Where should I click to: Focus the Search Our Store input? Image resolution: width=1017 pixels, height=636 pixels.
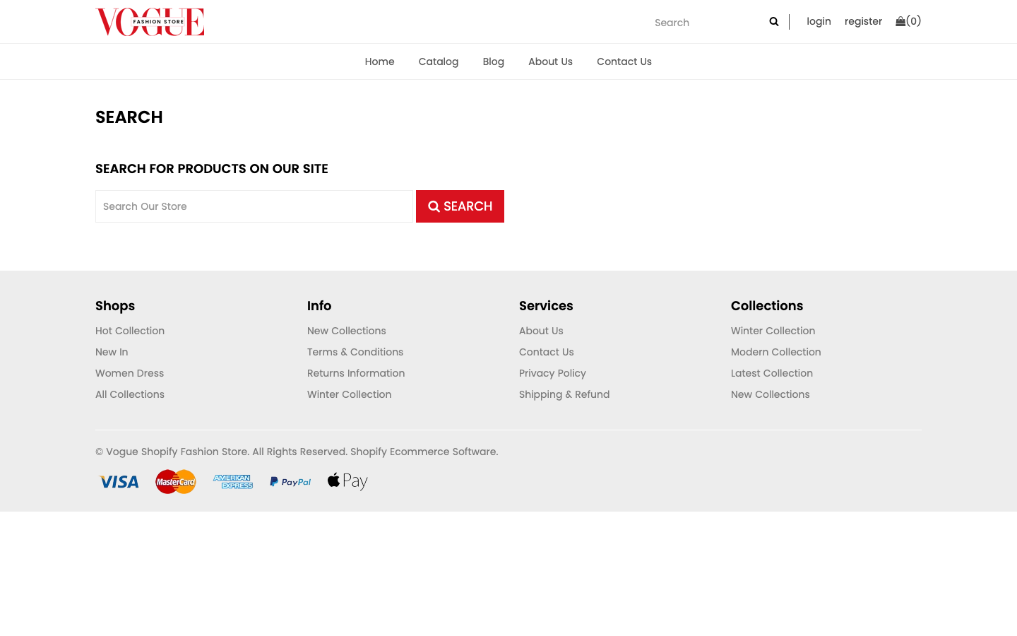pyautogui.click(x=254, y=206)
